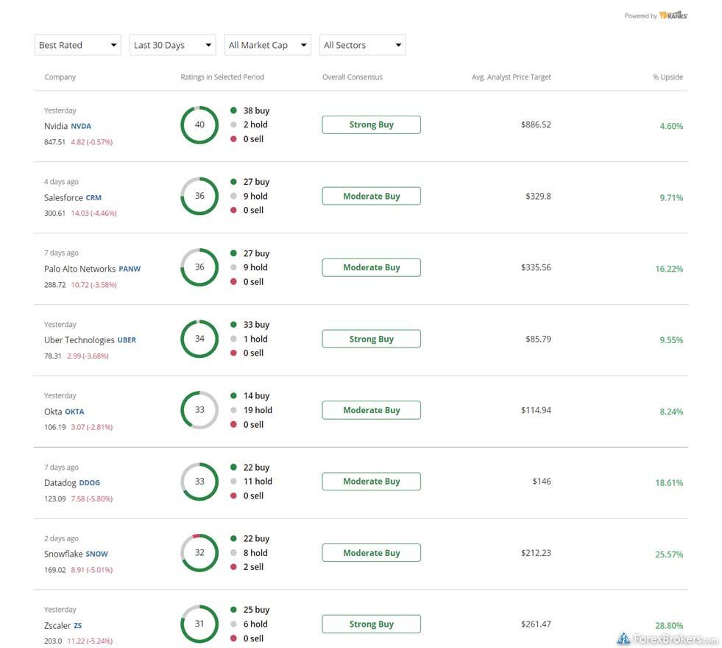Open the All Market Cap dropdown
The image size is (722, 648).
[268, 45]
